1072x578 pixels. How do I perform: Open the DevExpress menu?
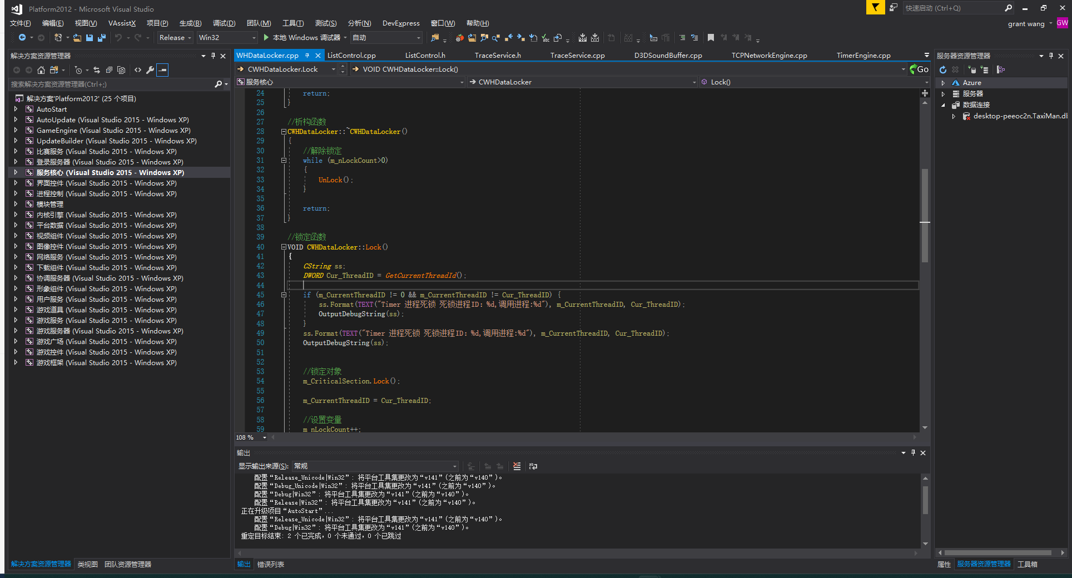(401, 23)
